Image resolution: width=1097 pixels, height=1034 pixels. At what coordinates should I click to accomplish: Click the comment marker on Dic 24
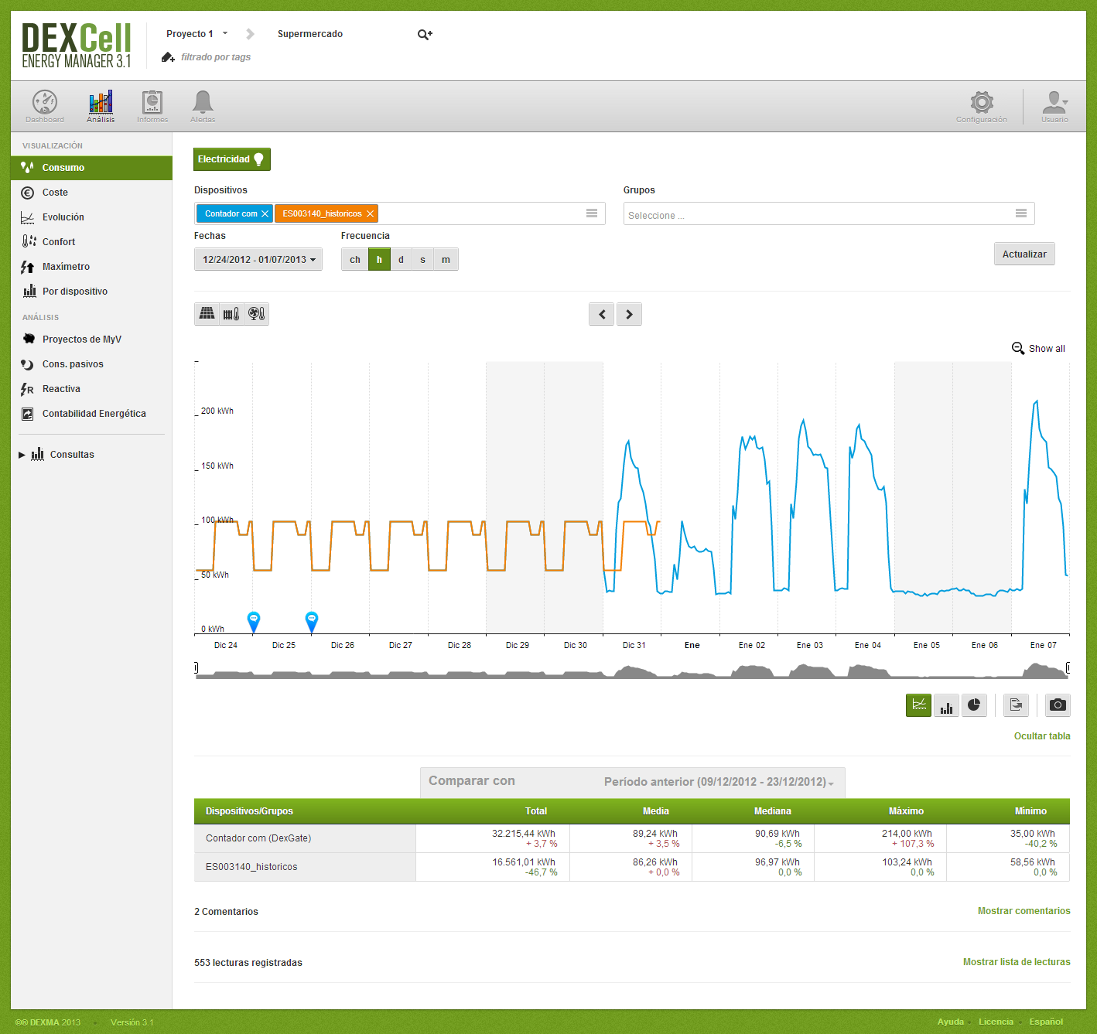(x=253, y=621)
